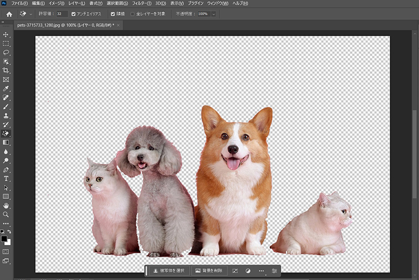Select the Zoom tool

6,215
